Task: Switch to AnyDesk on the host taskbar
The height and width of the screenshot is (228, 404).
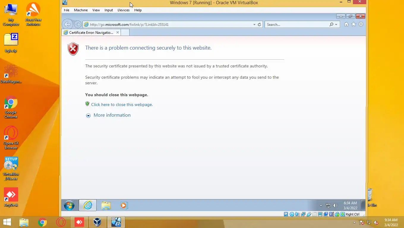Action: [79, 222]
